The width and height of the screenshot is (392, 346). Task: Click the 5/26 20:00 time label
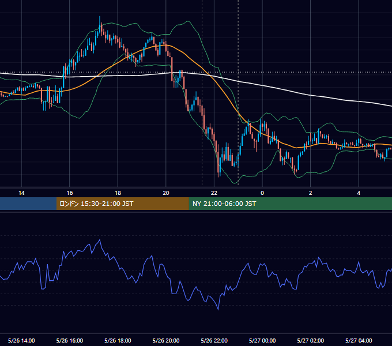click(x=166, y=340)
